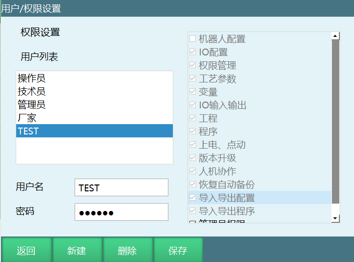Toggle the IO输入输出 checkbox
Screen dimensions: 354x262
(193, 105)
